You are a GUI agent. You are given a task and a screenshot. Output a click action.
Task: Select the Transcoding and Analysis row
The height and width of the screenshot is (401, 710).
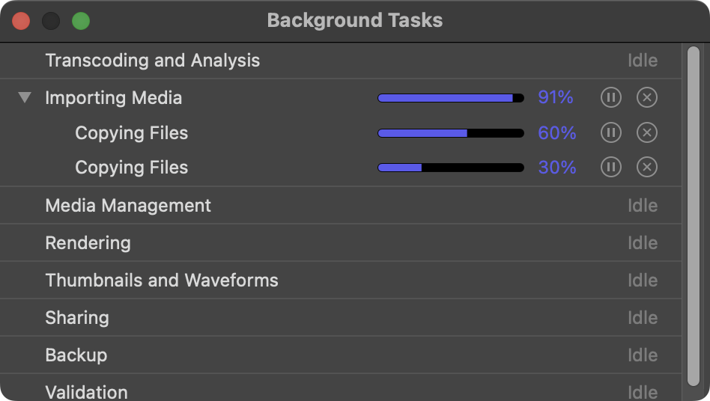(x=153, y=61)
